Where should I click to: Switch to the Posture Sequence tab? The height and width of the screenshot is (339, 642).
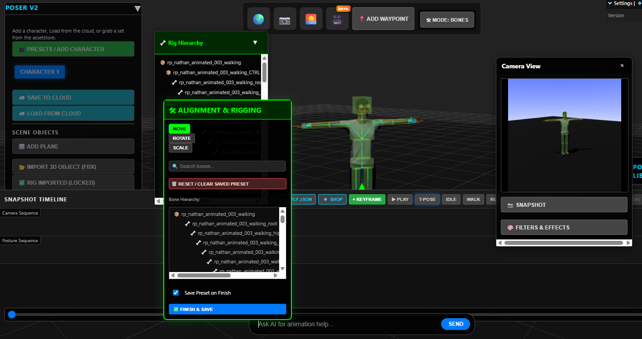pyautogui.click(x=20, y=240)
